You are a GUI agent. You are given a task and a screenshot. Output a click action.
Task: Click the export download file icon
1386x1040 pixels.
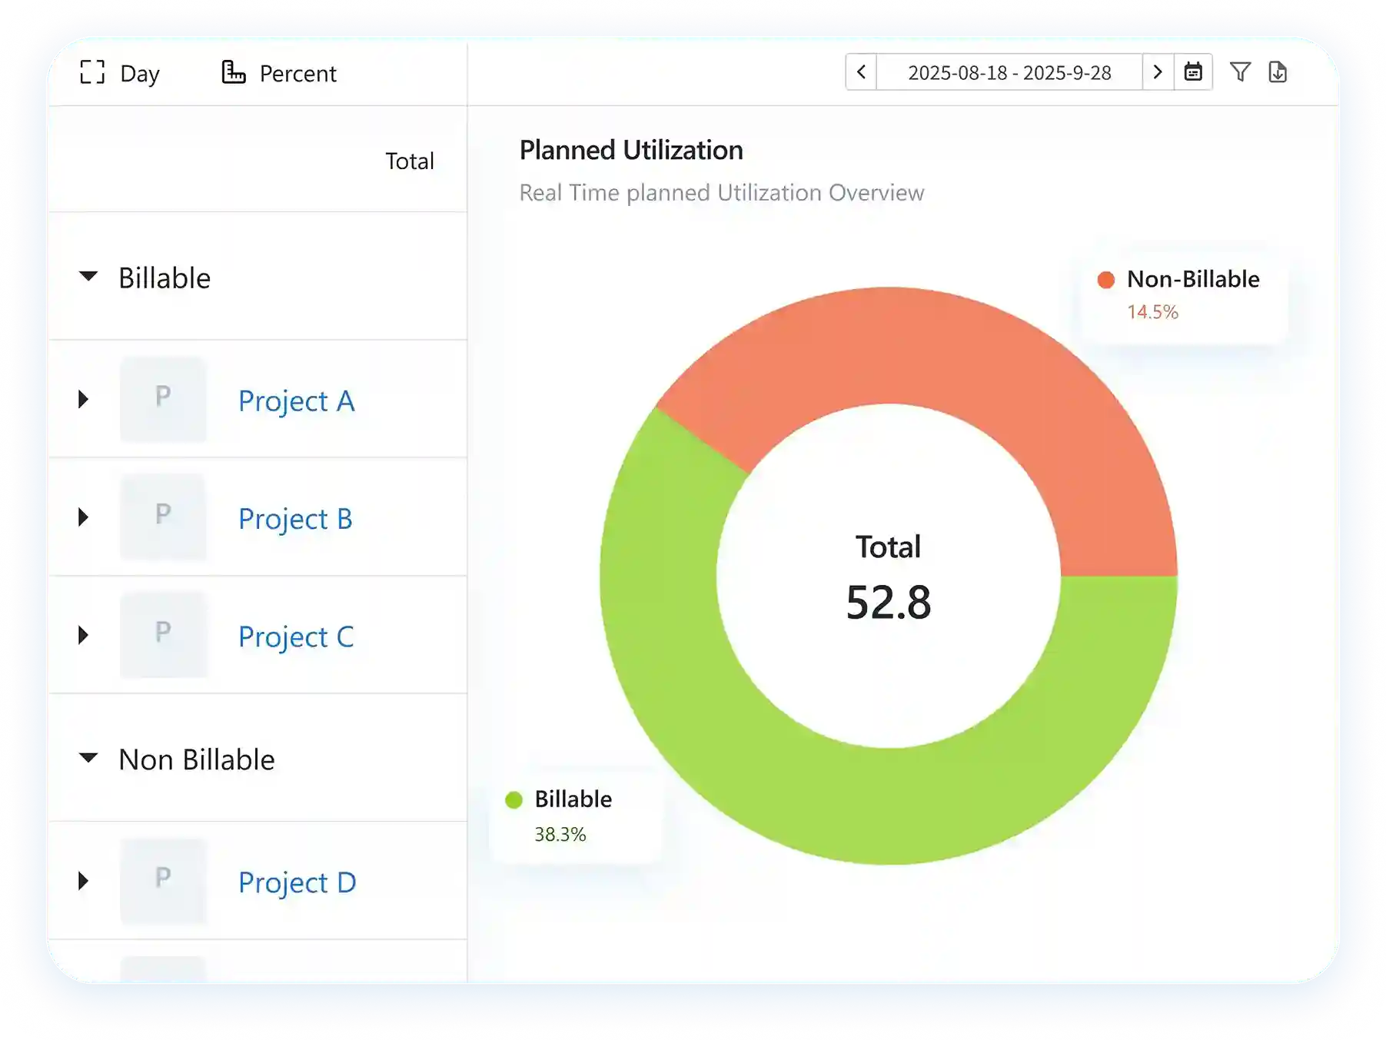[x=1278, y=72]
